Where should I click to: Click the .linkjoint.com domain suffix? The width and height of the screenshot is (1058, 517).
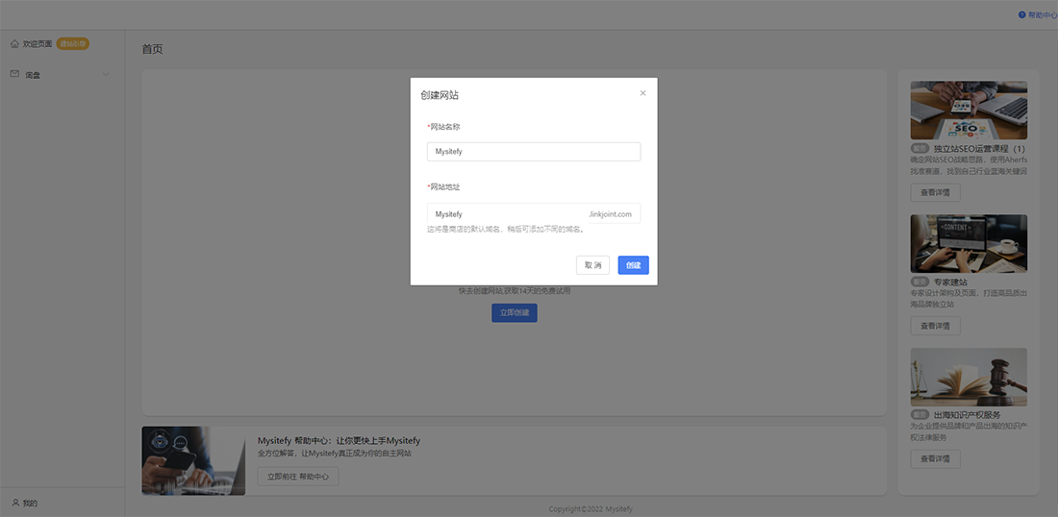click(611, 214)
